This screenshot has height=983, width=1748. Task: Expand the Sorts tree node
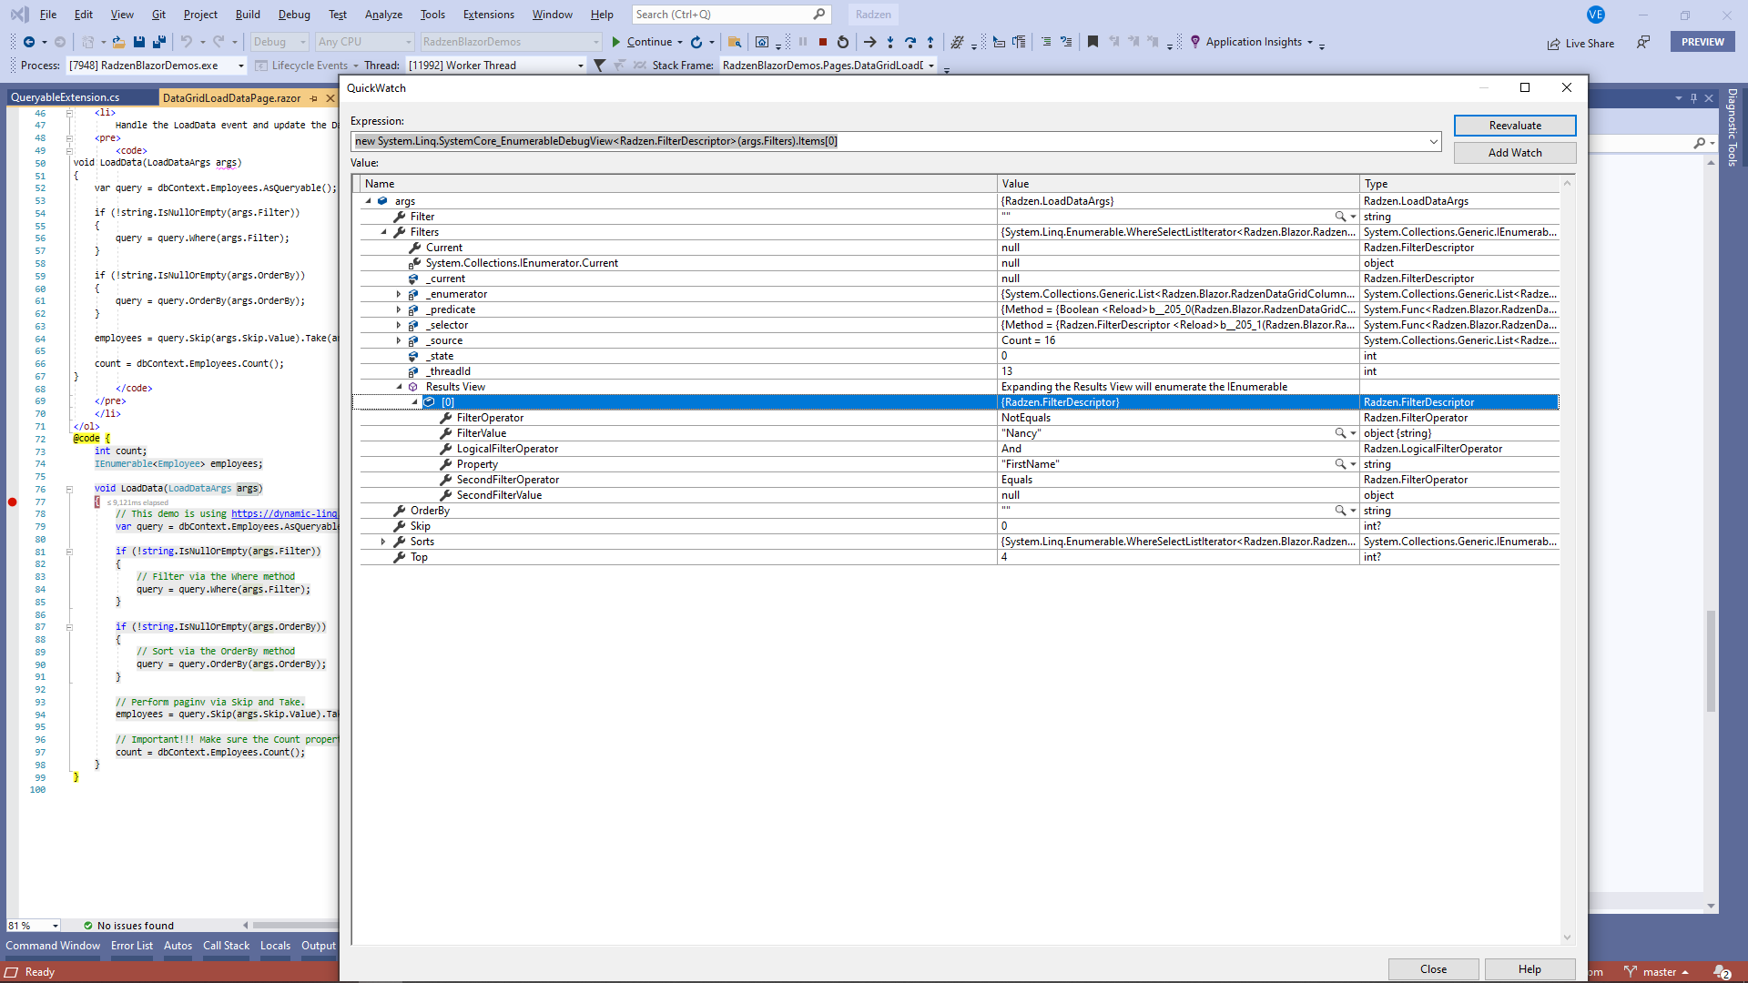coord(383,542)
